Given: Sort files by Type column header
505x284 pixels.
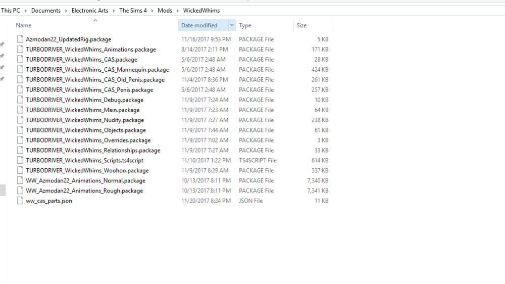Looking at the screenshot, I should tap(245, 25).
